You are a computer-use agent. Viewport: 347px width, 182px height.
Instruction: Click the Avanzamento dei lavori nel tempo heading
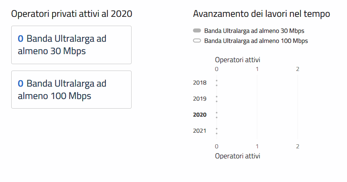coord(262,14)
